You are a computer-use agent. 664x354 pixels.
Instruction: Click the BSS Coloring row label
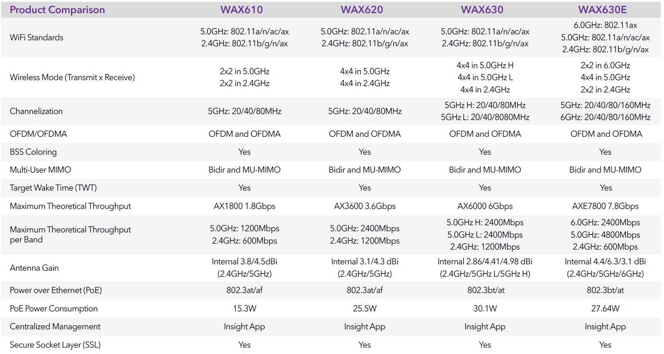(x=33, y=152)
